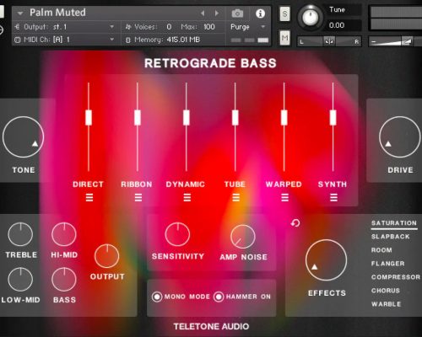Click the pan center icon
The height and width of the screenshot is (337, 422).
click(x=329, y=41)
